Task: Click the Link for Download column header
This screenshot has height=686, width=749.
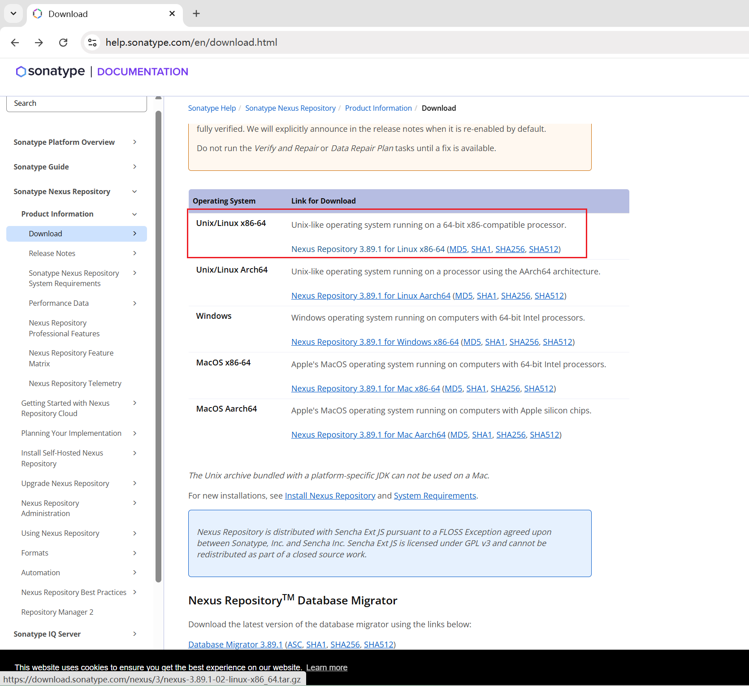Action: (x=323, y=201)
